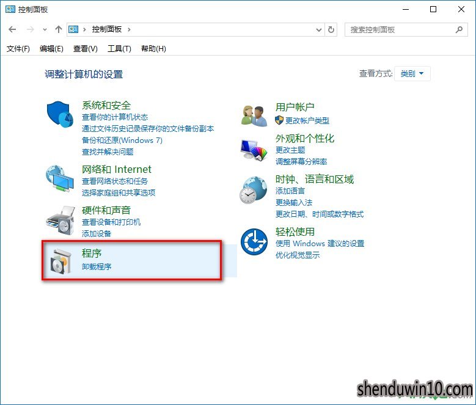Image resolution: width=476 pixels, height=405 pixels.
Task: Open the 系统和安全 shield icon
Action: point(60,115)
